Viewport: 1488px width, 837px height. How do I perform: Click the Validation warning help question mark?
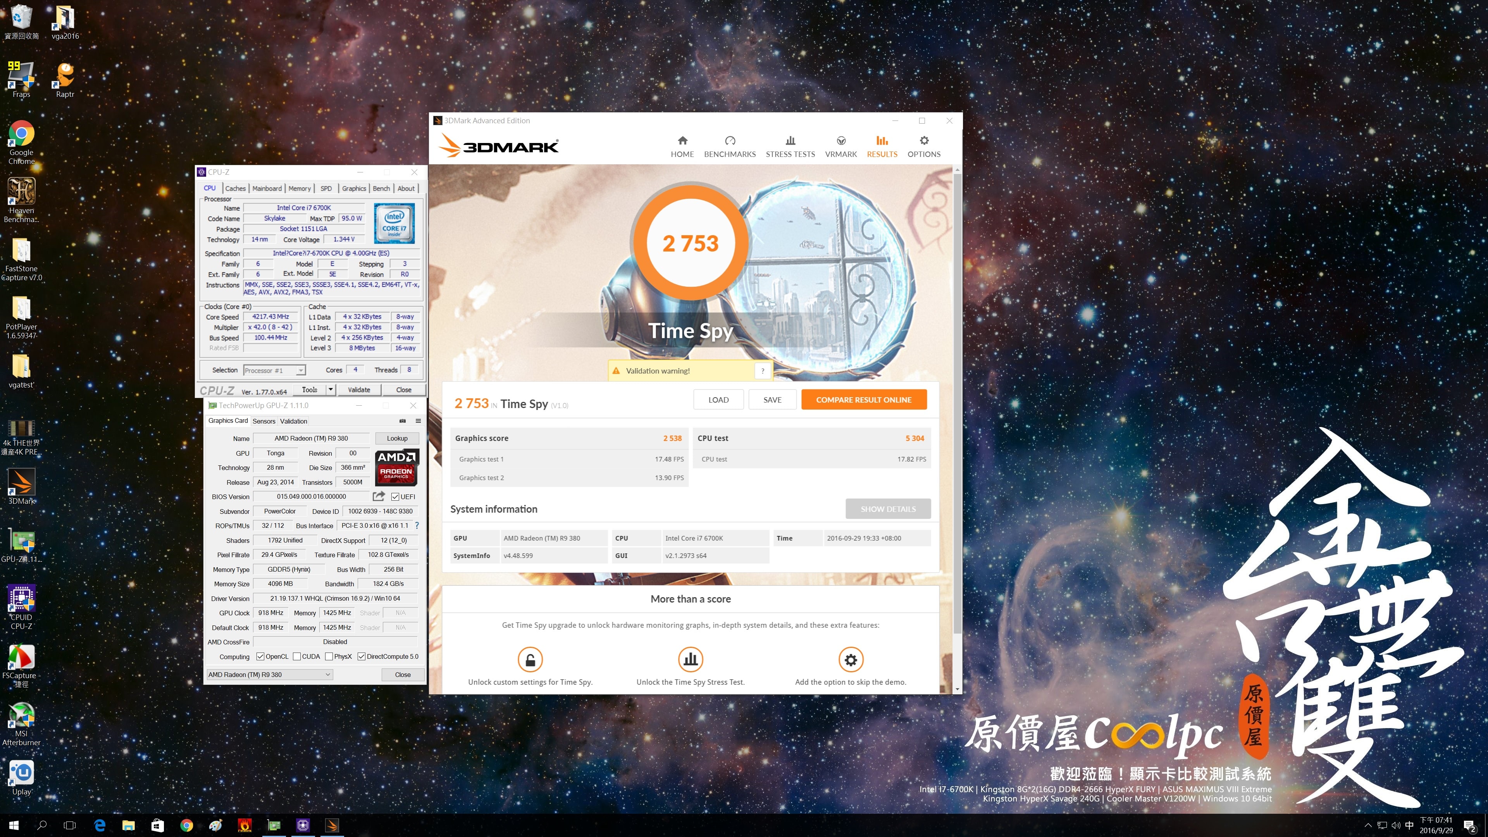pyautogui.click(x=763, y=371)
